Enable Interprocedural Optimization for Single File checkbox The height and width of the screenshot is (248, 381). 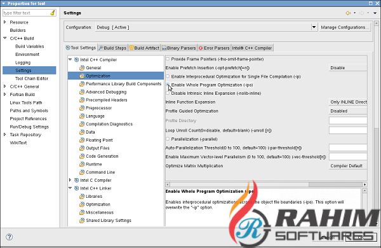pos(168,76)
